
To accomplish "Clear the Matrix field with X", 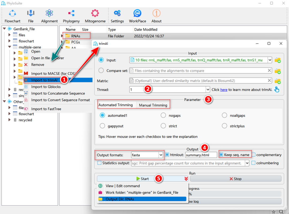I will point(269,80).
